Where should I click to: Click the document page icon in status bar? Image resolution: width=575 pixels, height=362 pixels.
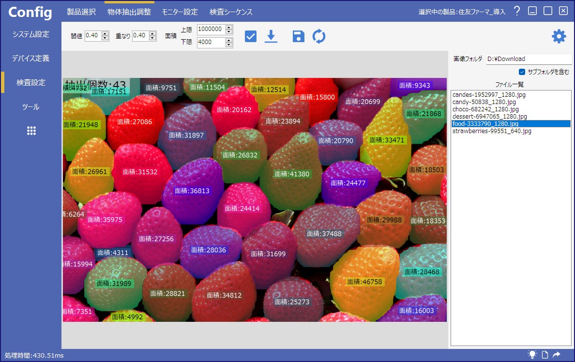[x=545, y=355]
